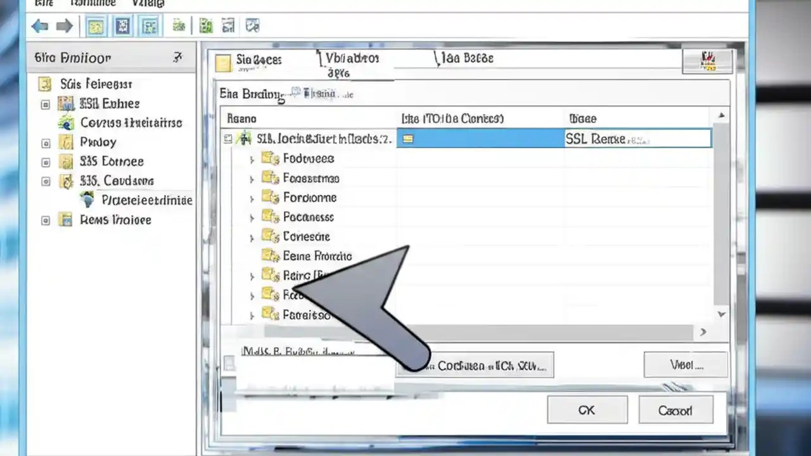Expand the Features entry in the list

[252, 158]
